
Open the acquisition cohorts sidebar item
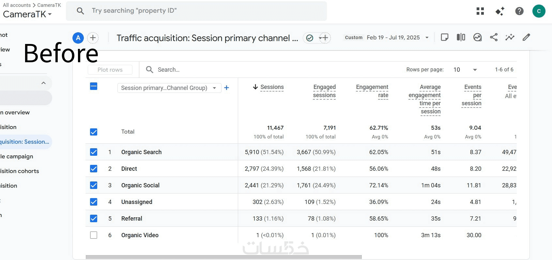(20, 171)
